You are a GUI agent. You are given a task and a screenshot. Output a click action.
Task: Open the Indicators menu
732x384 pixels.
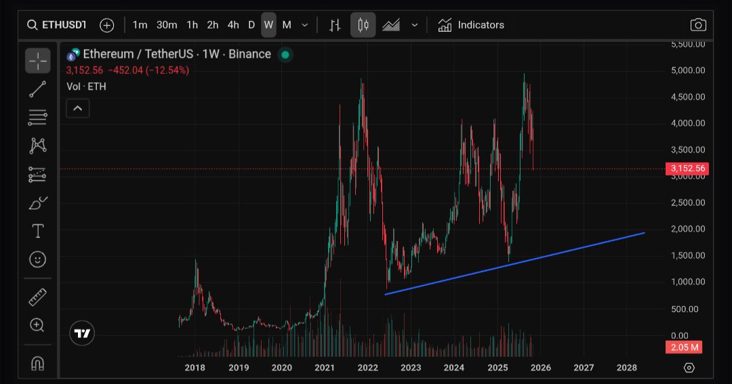(x=471, y=25)
